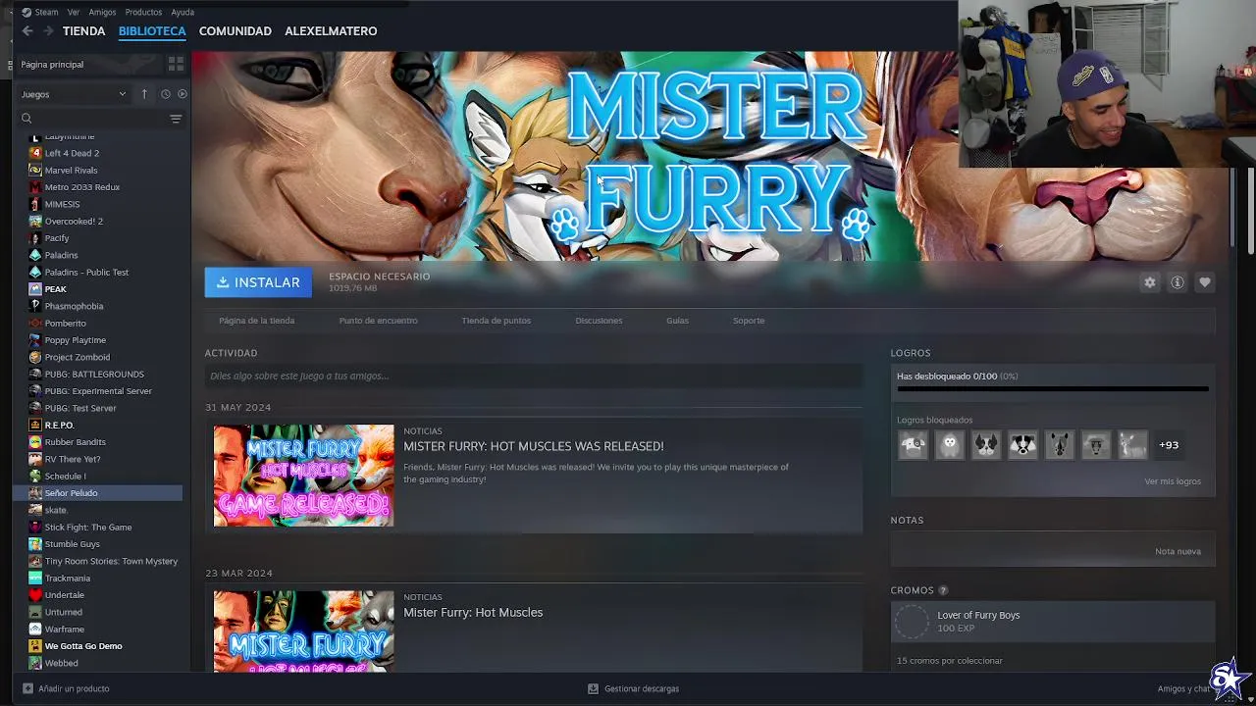The height and width of the screenshot is (706, 1256).
Task: Click the fifth locked achievement icon
Action: [x=1060, y=445]
